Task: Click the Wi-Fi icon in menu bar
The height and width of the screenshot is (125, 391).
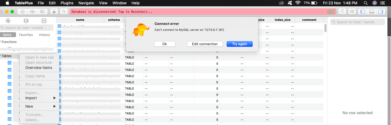Action: (x=298, y=3)
